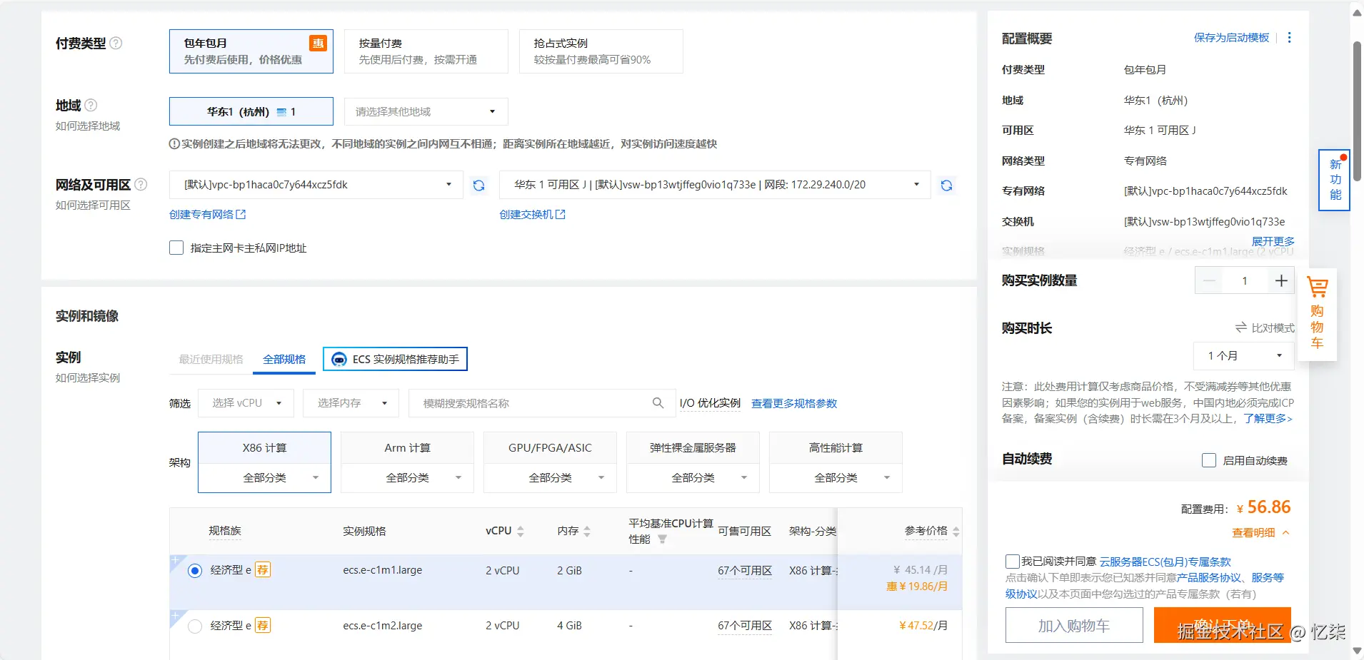Select ecs.e-c1m1.large radio button

pos(195,571)
